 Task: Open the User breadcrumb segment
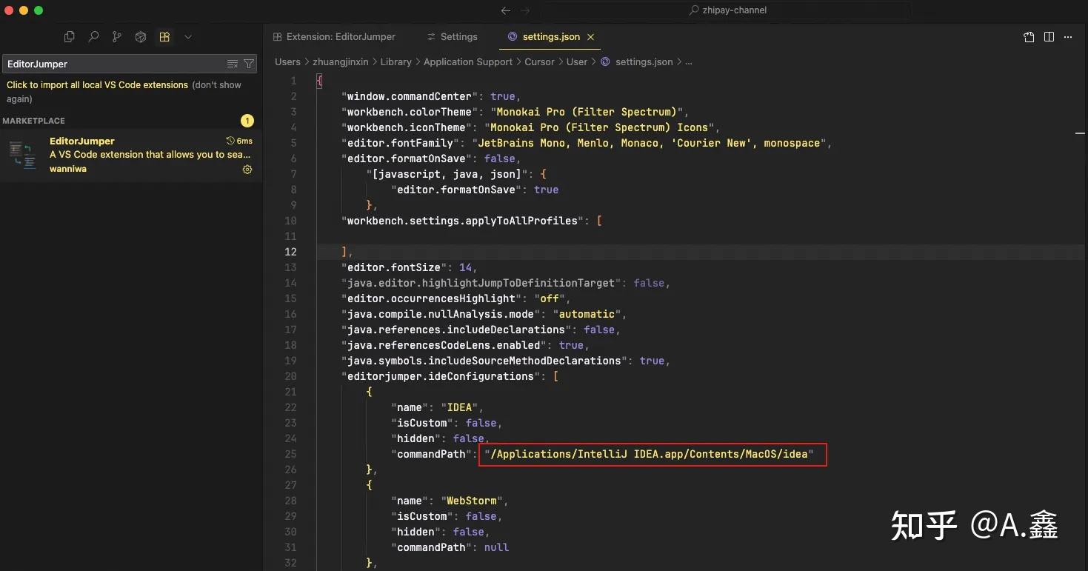pos(577,62)
